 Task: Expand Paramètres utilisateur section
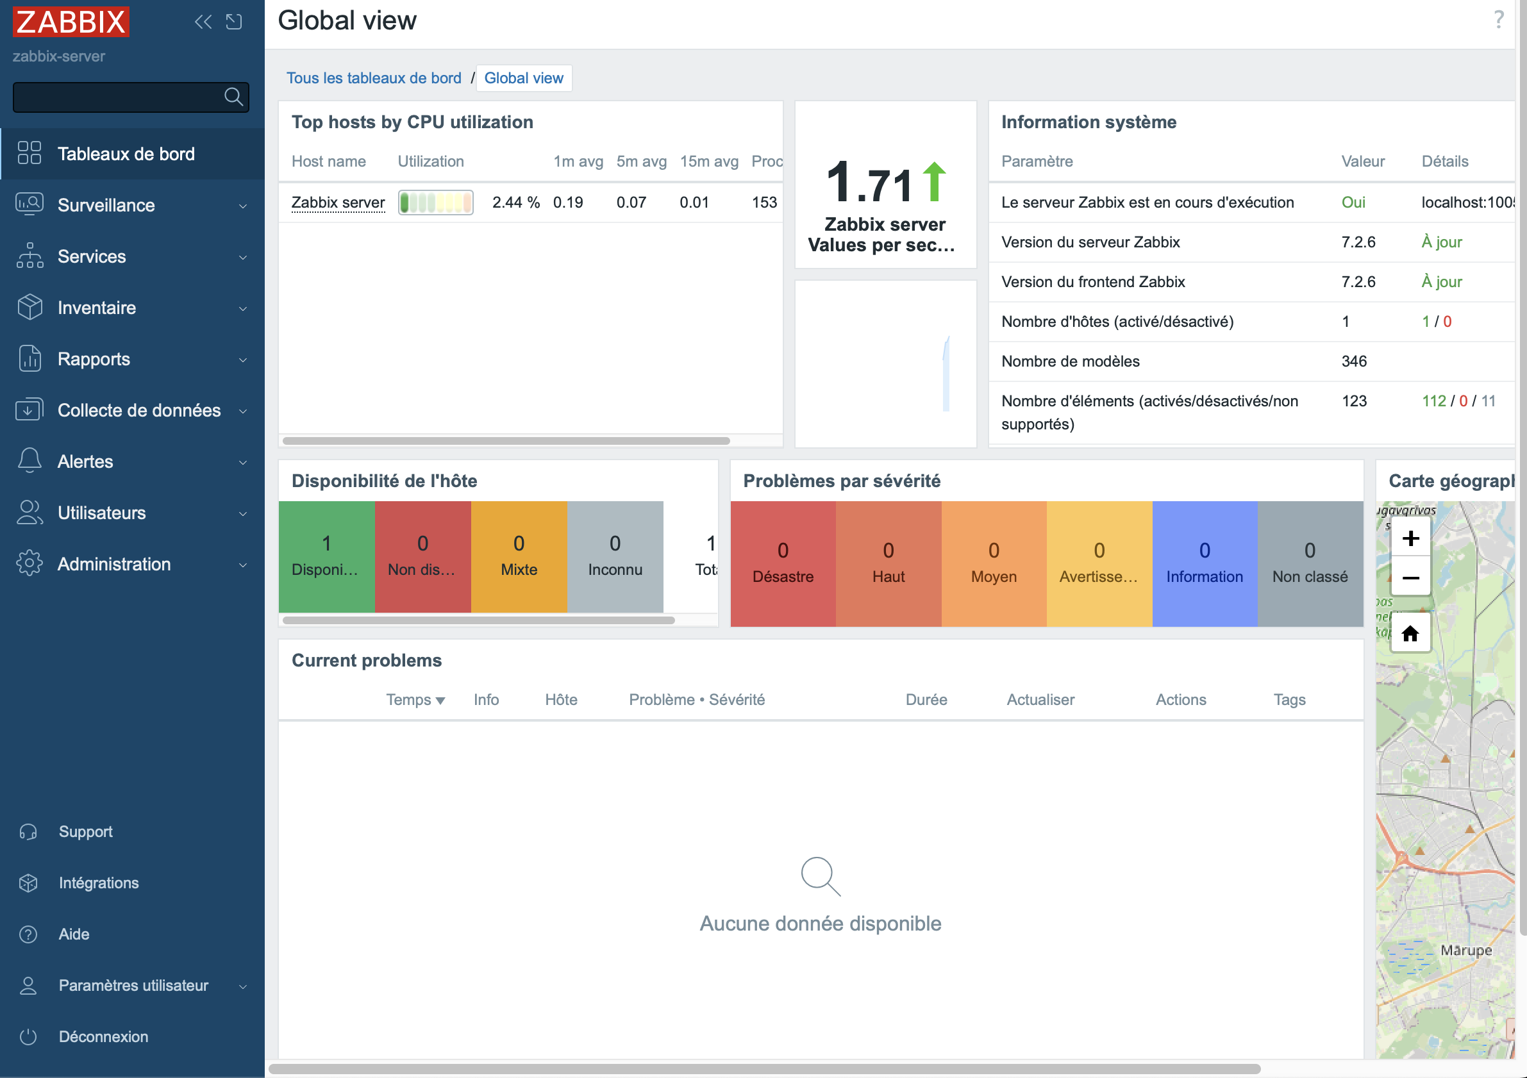pos(131,985)
